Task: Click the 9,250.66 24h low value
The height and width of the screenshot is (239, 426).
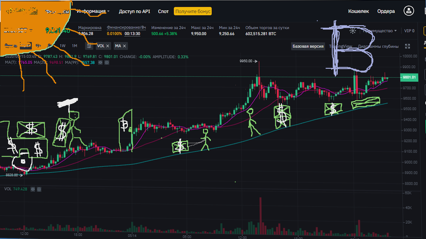Action: (226, 34)
